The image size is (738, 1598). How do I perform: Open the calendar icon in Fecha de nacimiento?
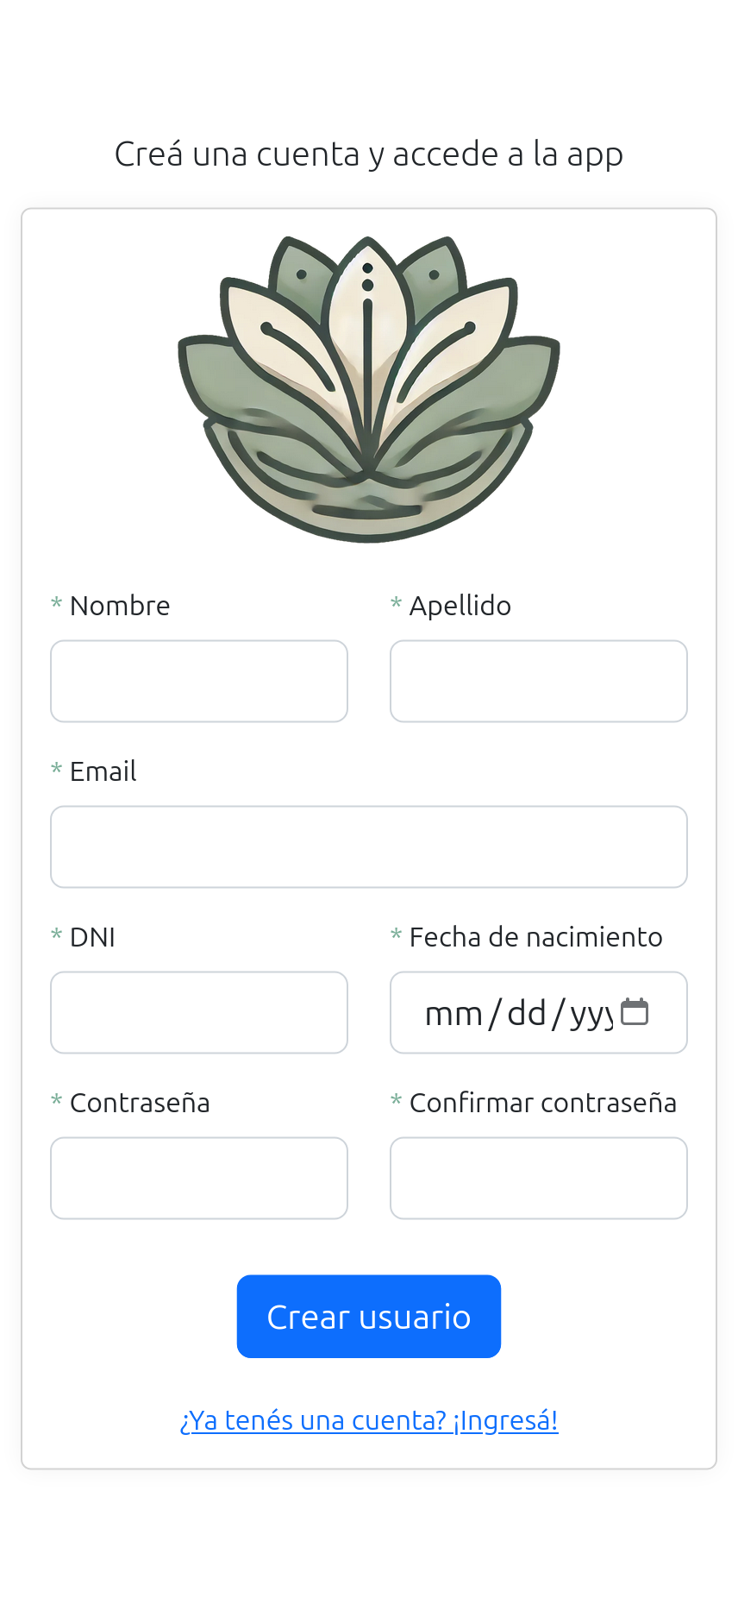point(635,1010)
